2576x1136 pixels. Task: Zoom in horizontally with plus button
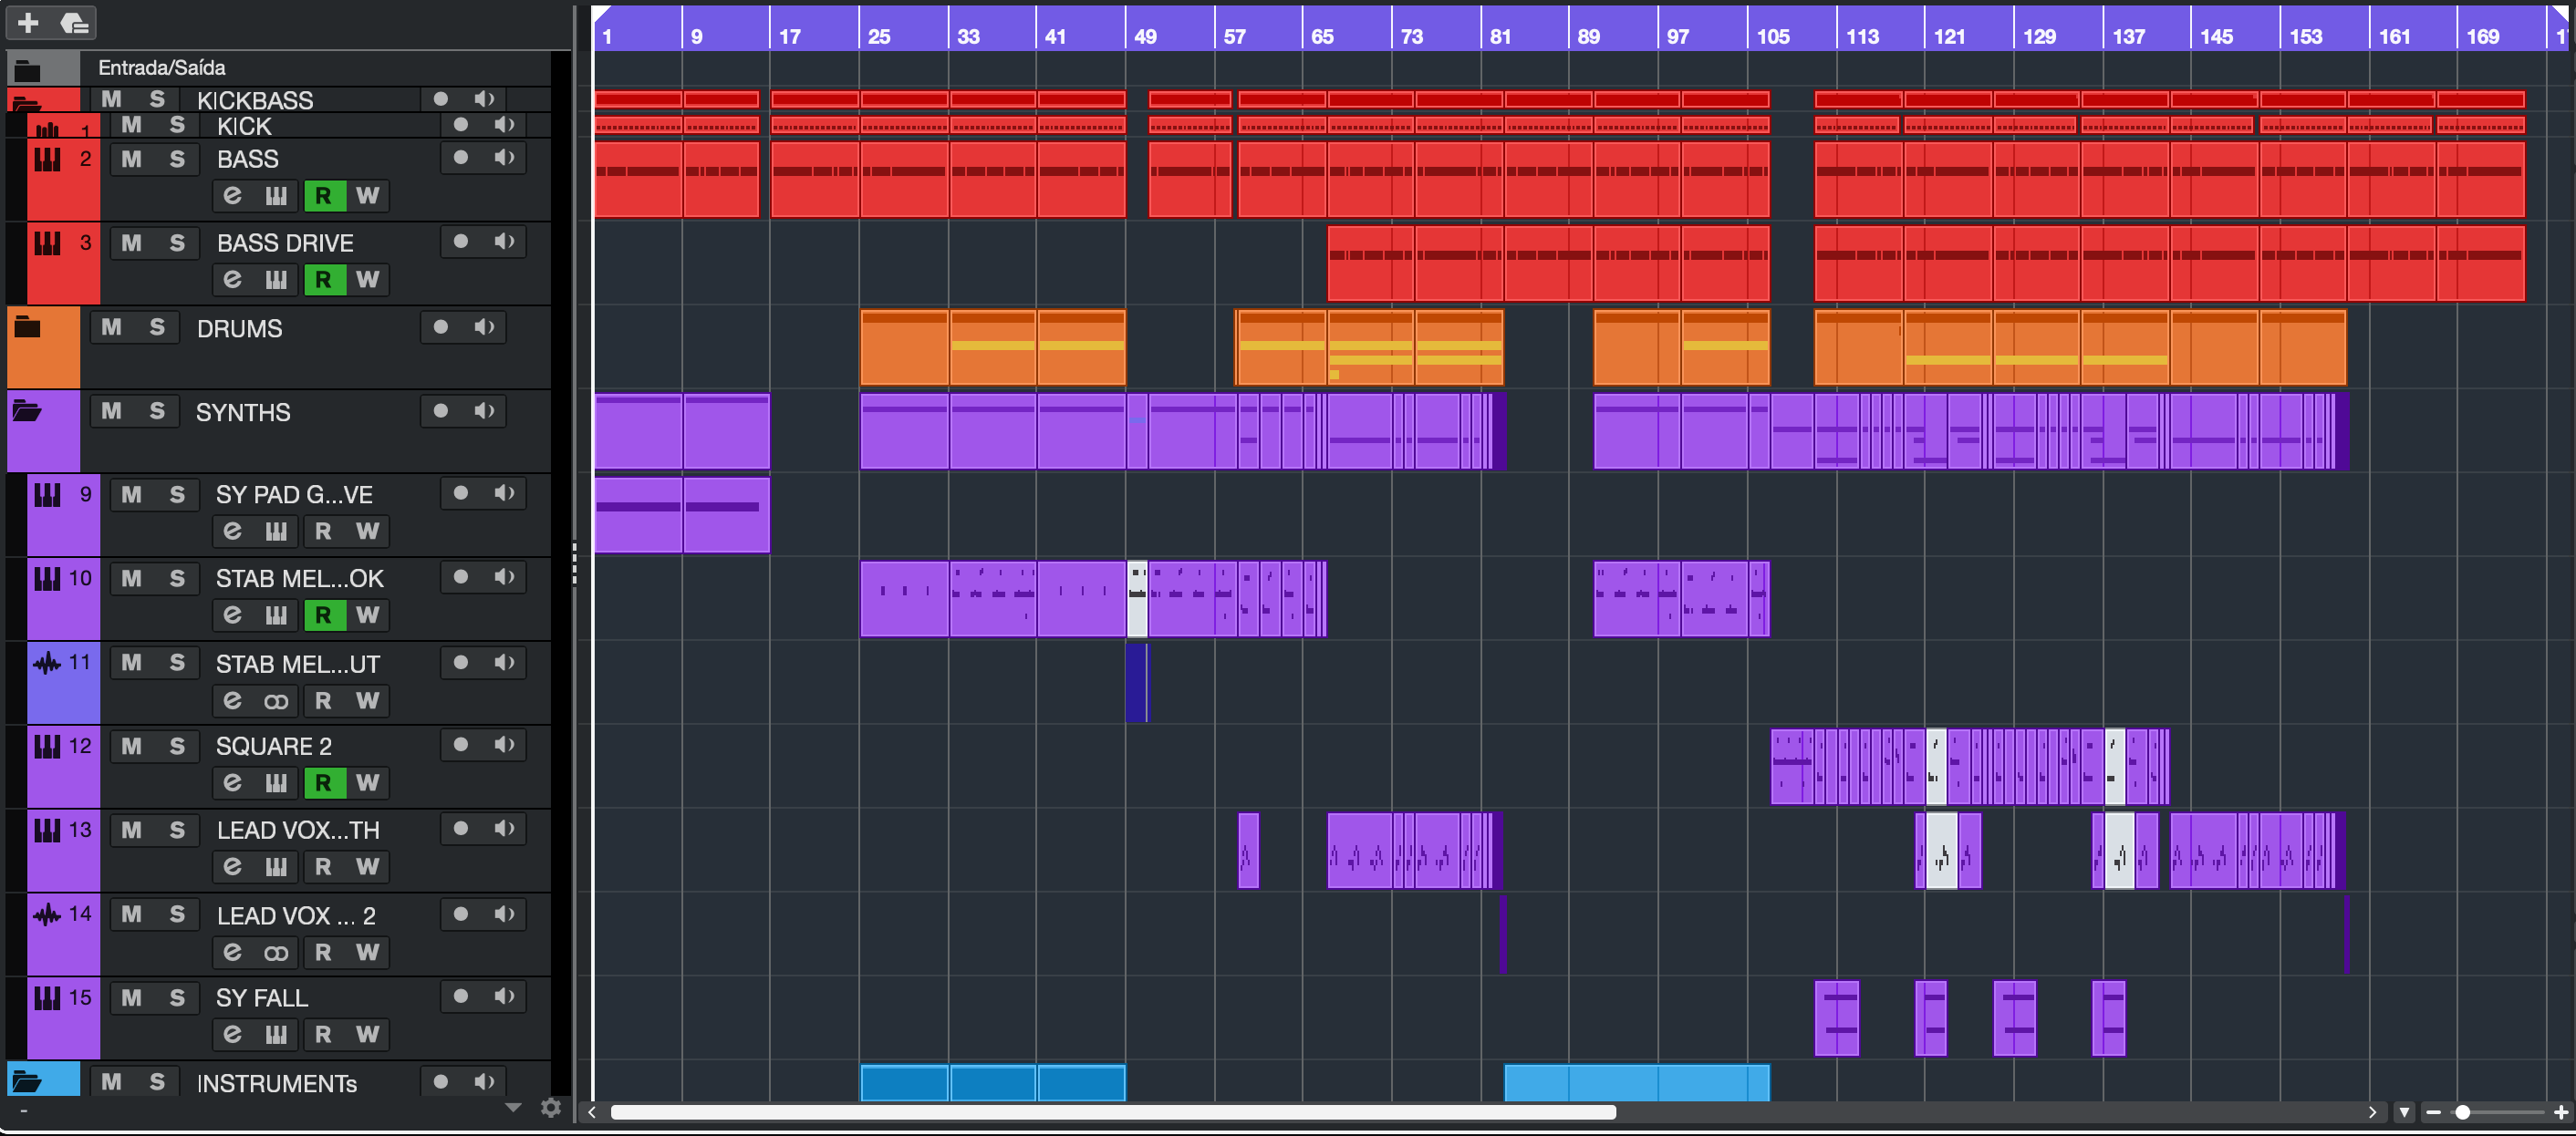click(x=2561, y=1112)
